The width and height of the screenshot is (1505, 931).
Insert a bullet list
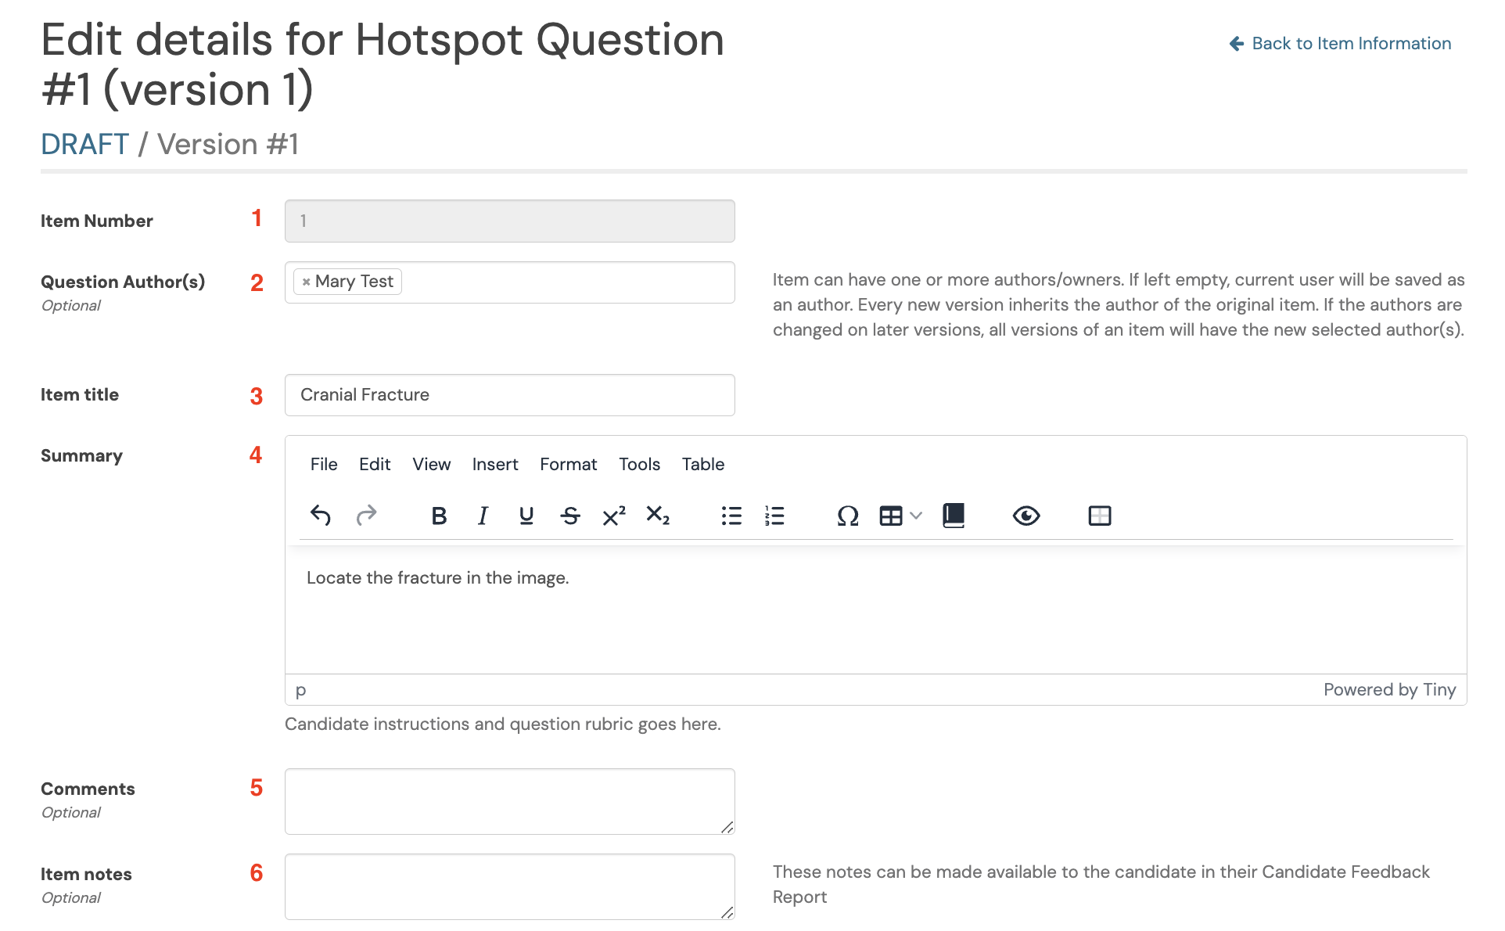731,516
